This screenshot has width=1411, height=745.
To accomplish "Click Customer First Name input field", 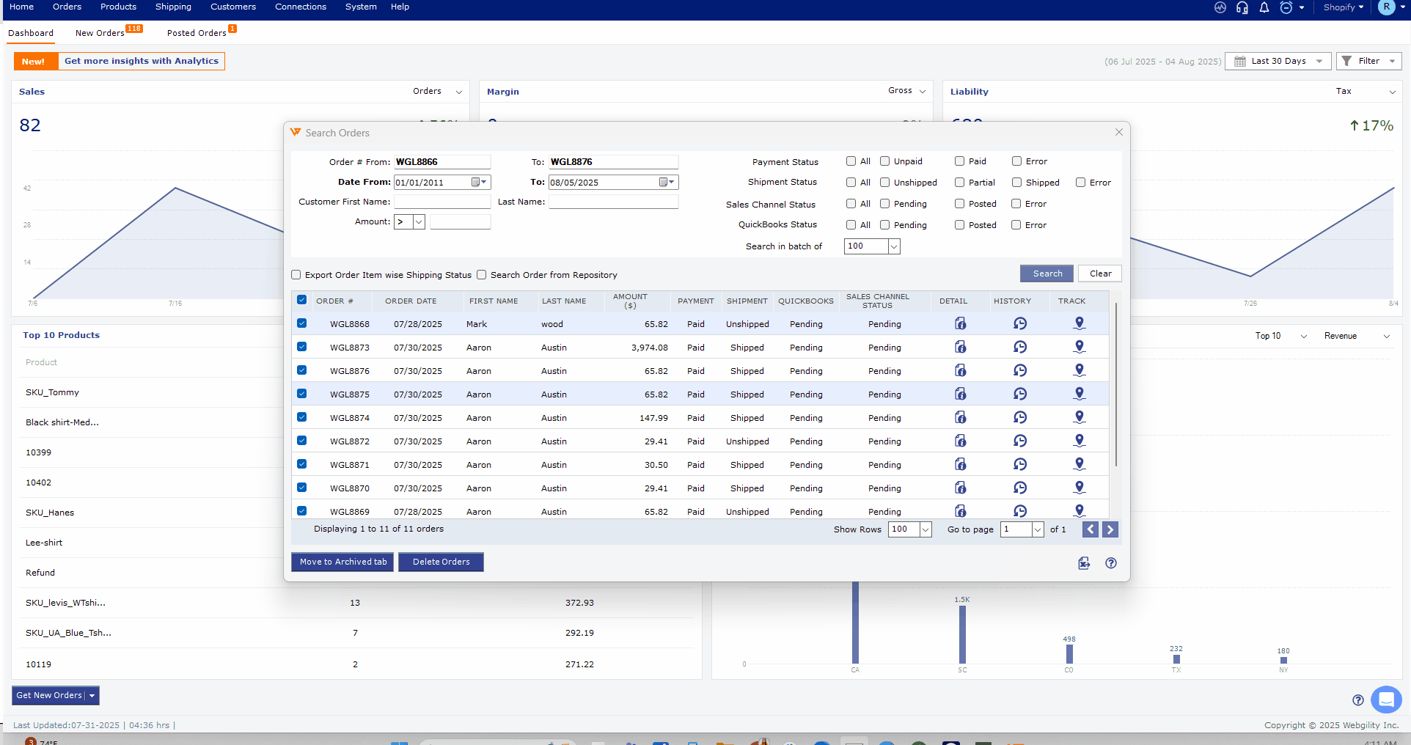I will 442,202.
